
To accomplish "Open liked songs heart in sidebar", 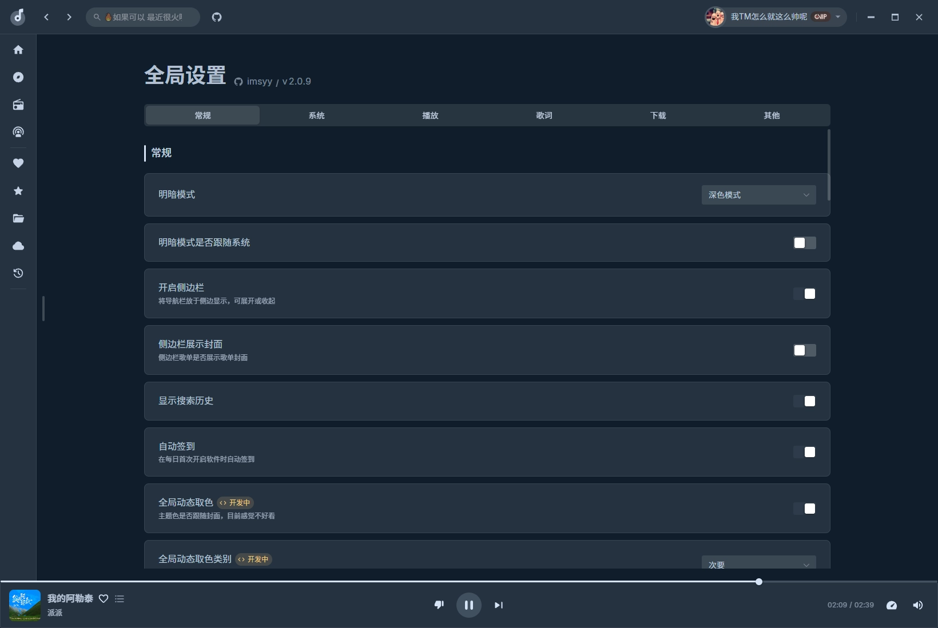I will coord(18,163).
